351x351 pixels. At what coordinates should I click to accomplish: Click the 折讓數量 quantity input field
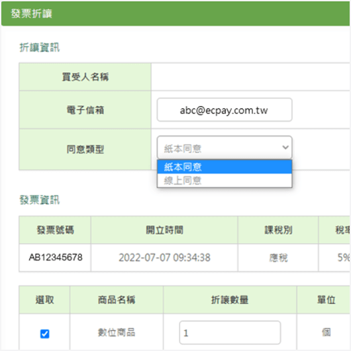pos(230,332)
